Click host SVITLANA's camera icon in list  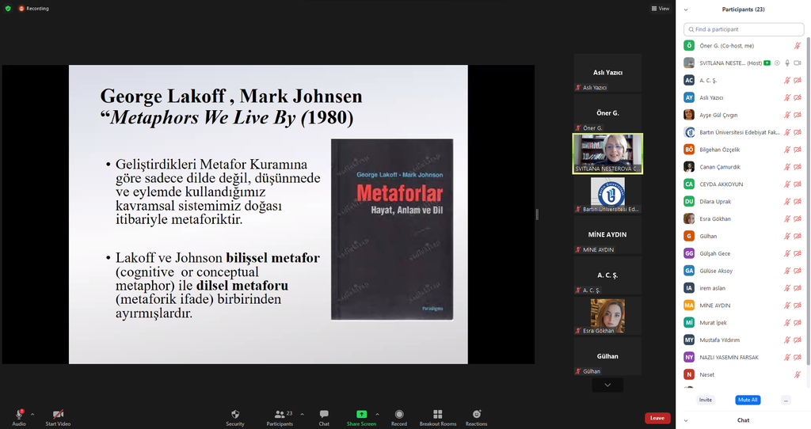798,63
